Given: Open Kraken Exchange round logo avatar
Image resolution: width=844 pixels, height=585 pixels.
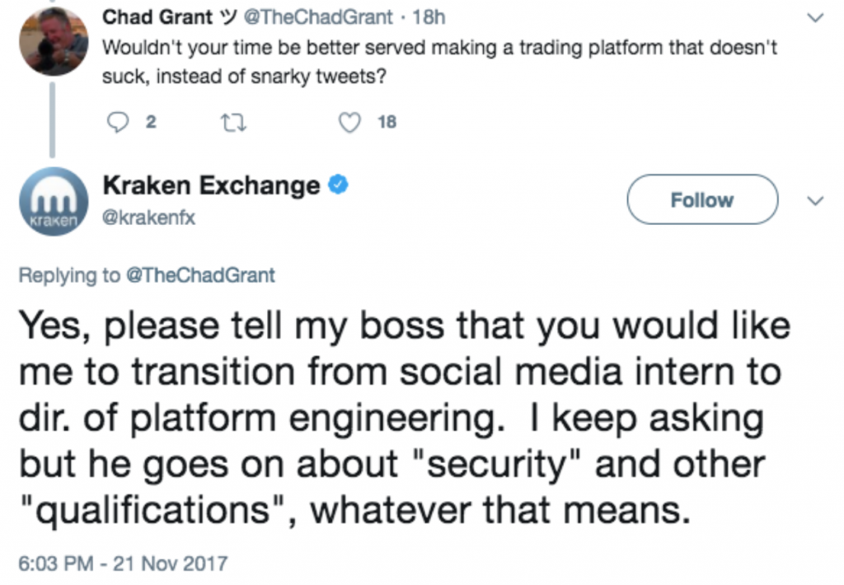Looking at the screenshot, I should point(54,201).
